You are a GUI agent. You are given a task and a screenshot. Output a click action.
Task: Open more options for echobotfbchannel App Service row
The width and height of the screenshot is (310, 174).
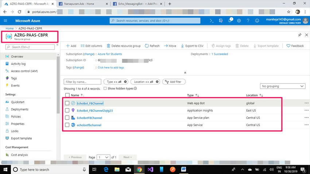(x=306, y=125)
